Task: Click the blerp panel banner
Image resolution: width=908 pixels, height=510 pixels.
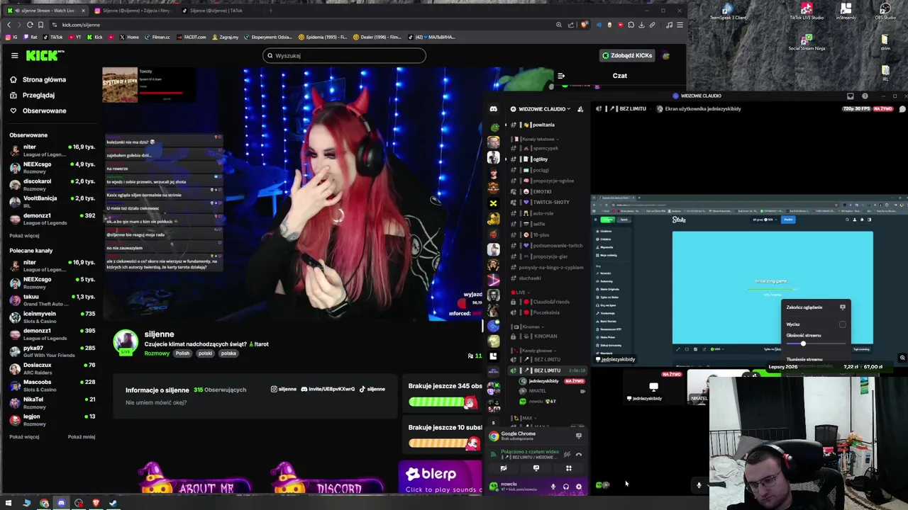Action: 440,479
